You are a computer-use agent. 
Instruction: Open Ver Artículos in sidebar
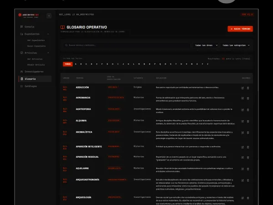35,59
